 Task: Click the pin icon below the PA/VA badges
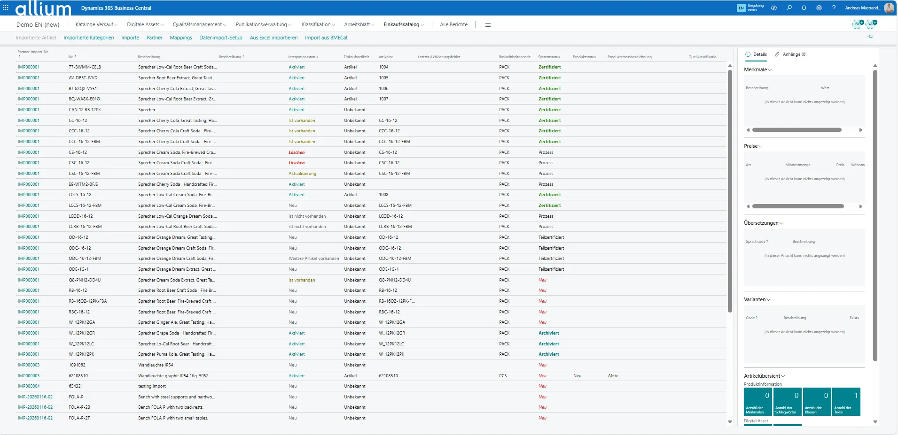(870, 37)
